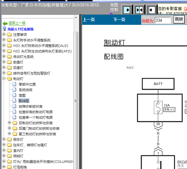Open the 系统说明 page
Image resolution: width=187 pixels, height=169 pixels.
pyautogui.click(x=26, y=90)
